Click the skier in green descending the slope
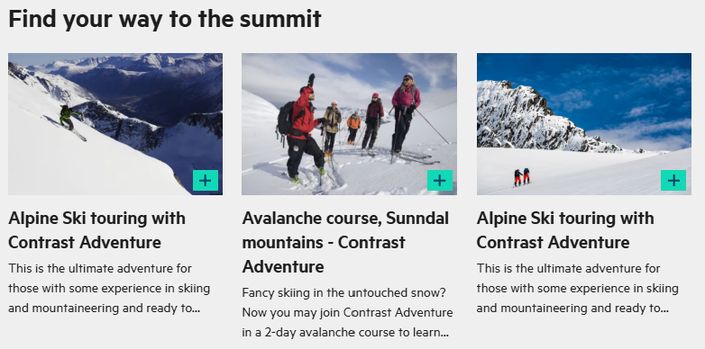This screenshot has height=349, width=705. click(70, 120)
